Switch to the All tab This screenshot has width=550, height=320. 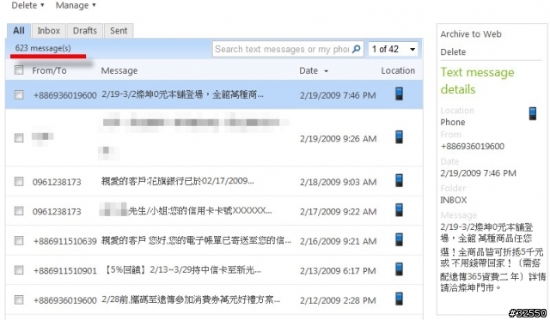point(19,31)
